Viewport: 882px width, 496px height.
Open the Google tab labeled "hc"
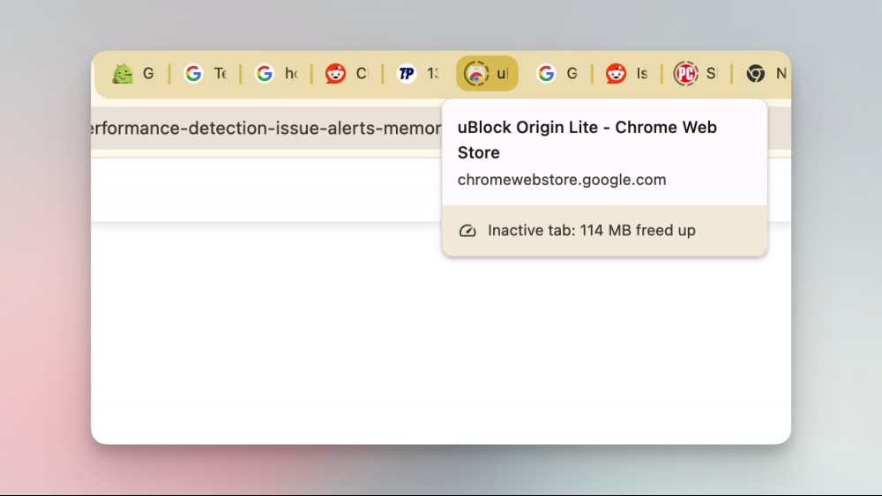tap(275, 74)
